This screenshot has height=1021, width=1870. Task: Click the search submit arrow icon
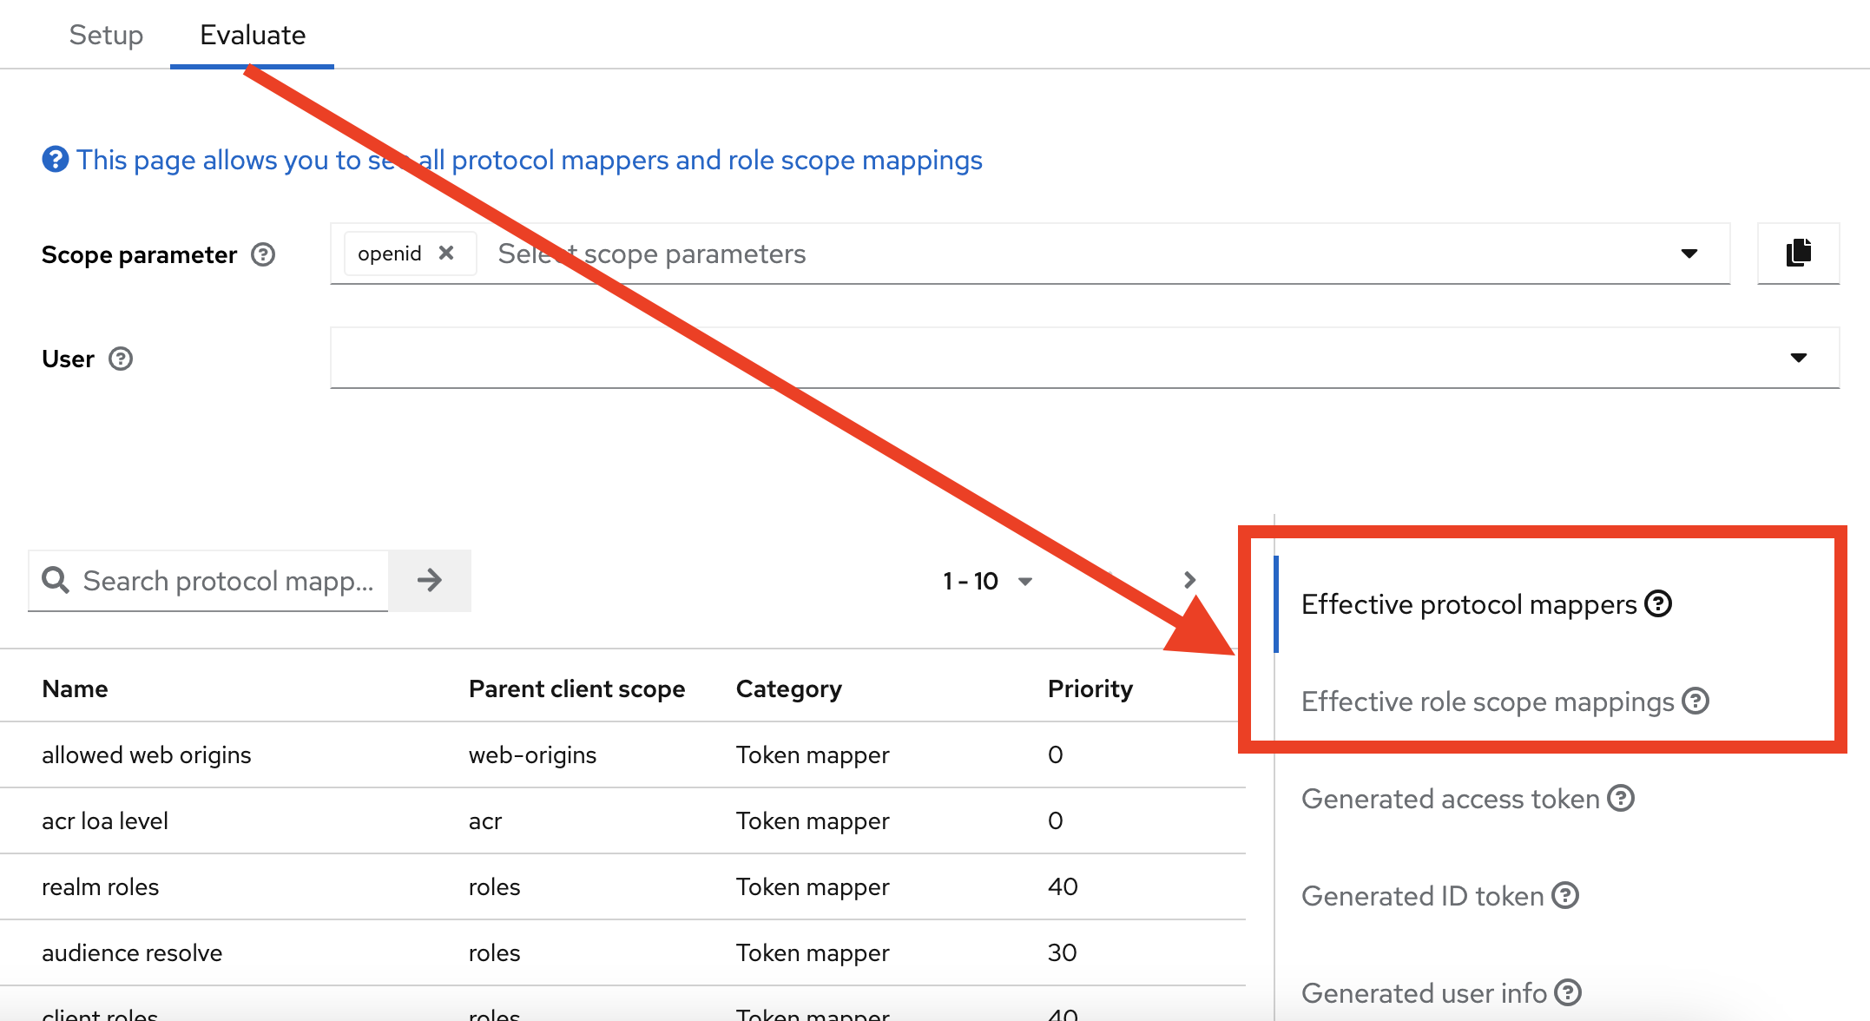coord(429,581)
